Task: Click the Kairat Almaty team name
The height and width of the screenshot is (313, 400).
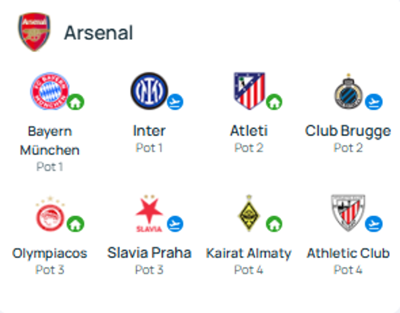Action: tap(249, 253)
